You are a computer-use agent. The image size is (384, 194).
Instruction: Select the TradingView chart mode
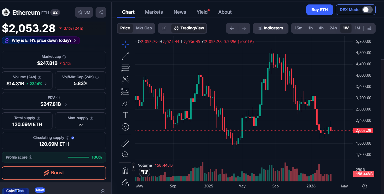pyautogui.click(x=189, y=28)
